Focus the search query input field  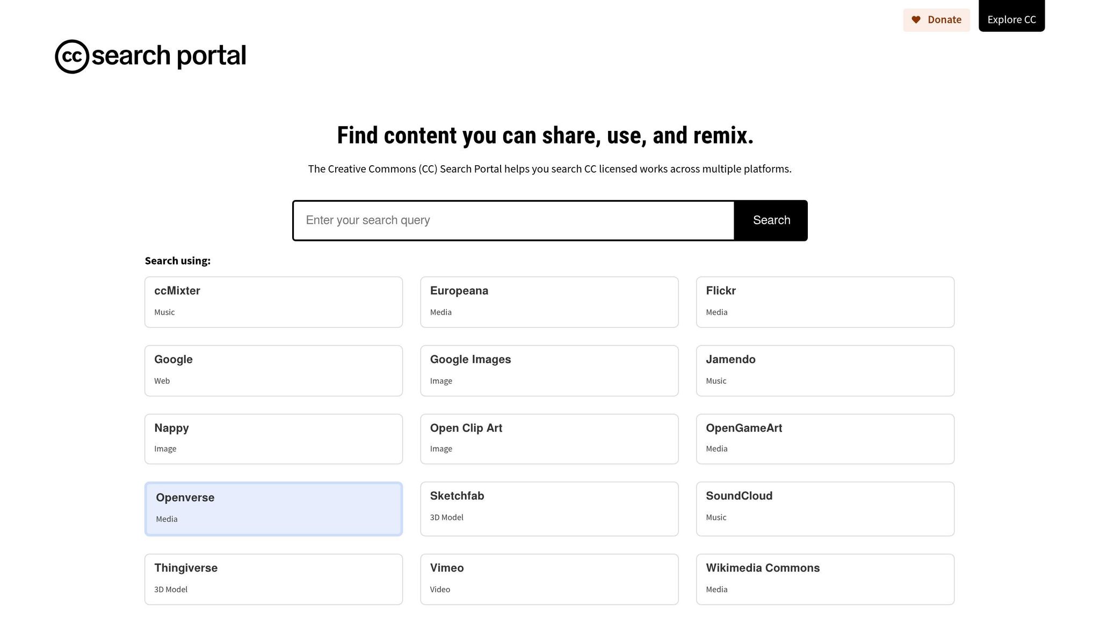pyautogui.click(x=513, y=220)
